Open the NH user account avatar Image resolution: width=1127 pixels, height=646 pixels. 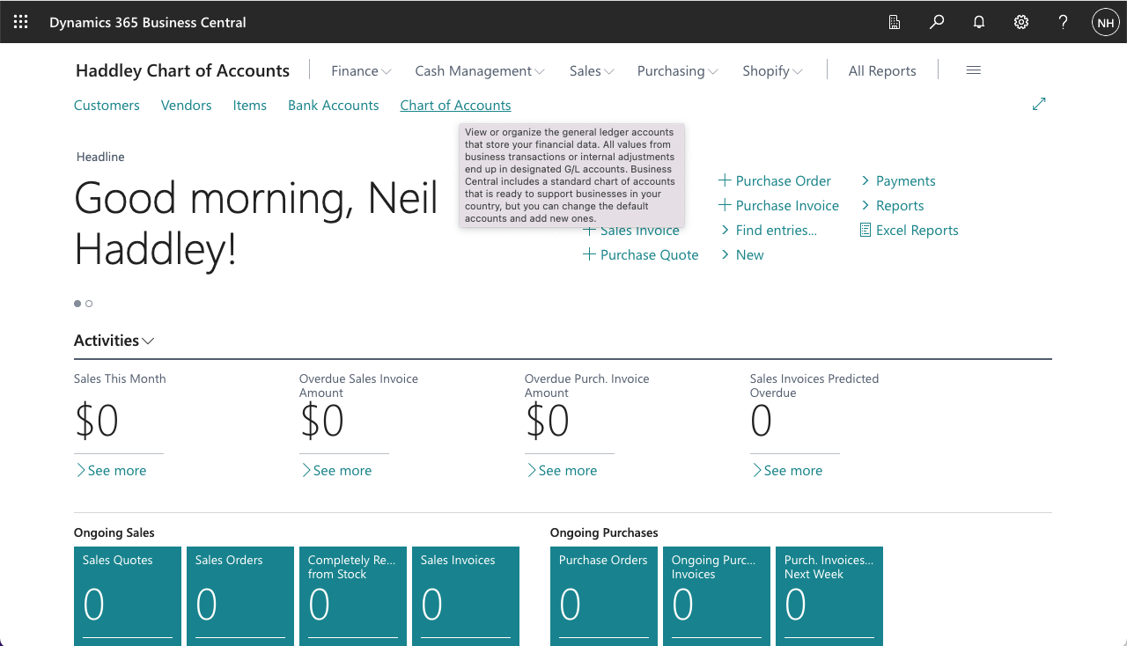pos(1105,22)
